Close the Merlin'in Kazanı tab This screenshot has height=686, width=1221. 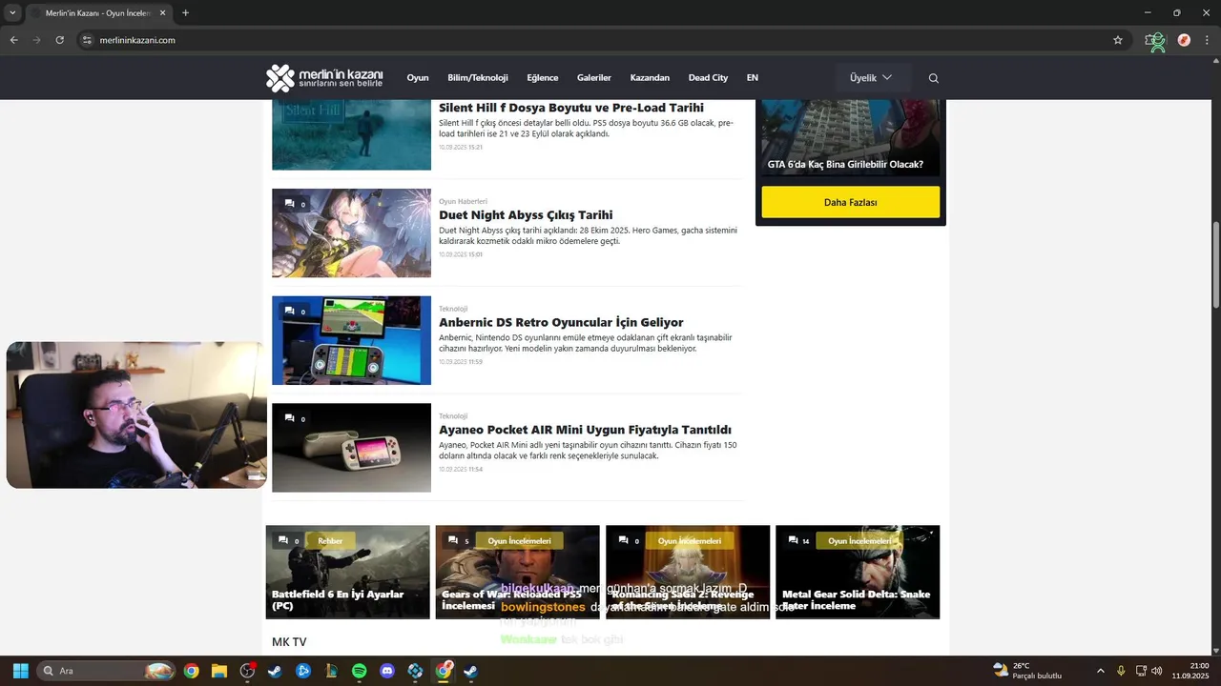click(x=162, y=13)
